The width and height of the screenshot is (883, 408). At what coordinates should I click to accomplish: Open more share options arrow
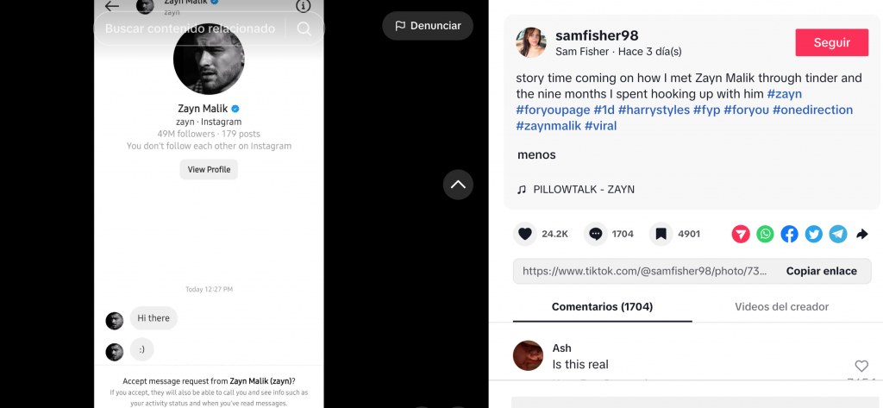point(862,234)
